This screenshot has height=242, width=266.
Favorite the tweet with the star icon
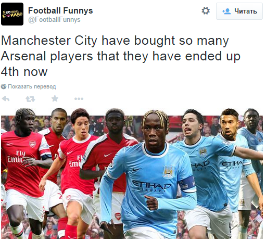(x=55, y=98)
